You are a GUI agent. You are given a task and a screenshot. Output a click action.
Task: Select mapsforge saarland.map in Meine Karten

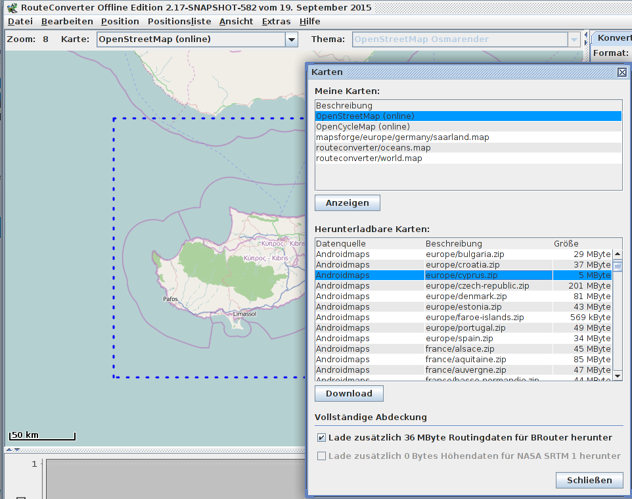coord(402,137)
